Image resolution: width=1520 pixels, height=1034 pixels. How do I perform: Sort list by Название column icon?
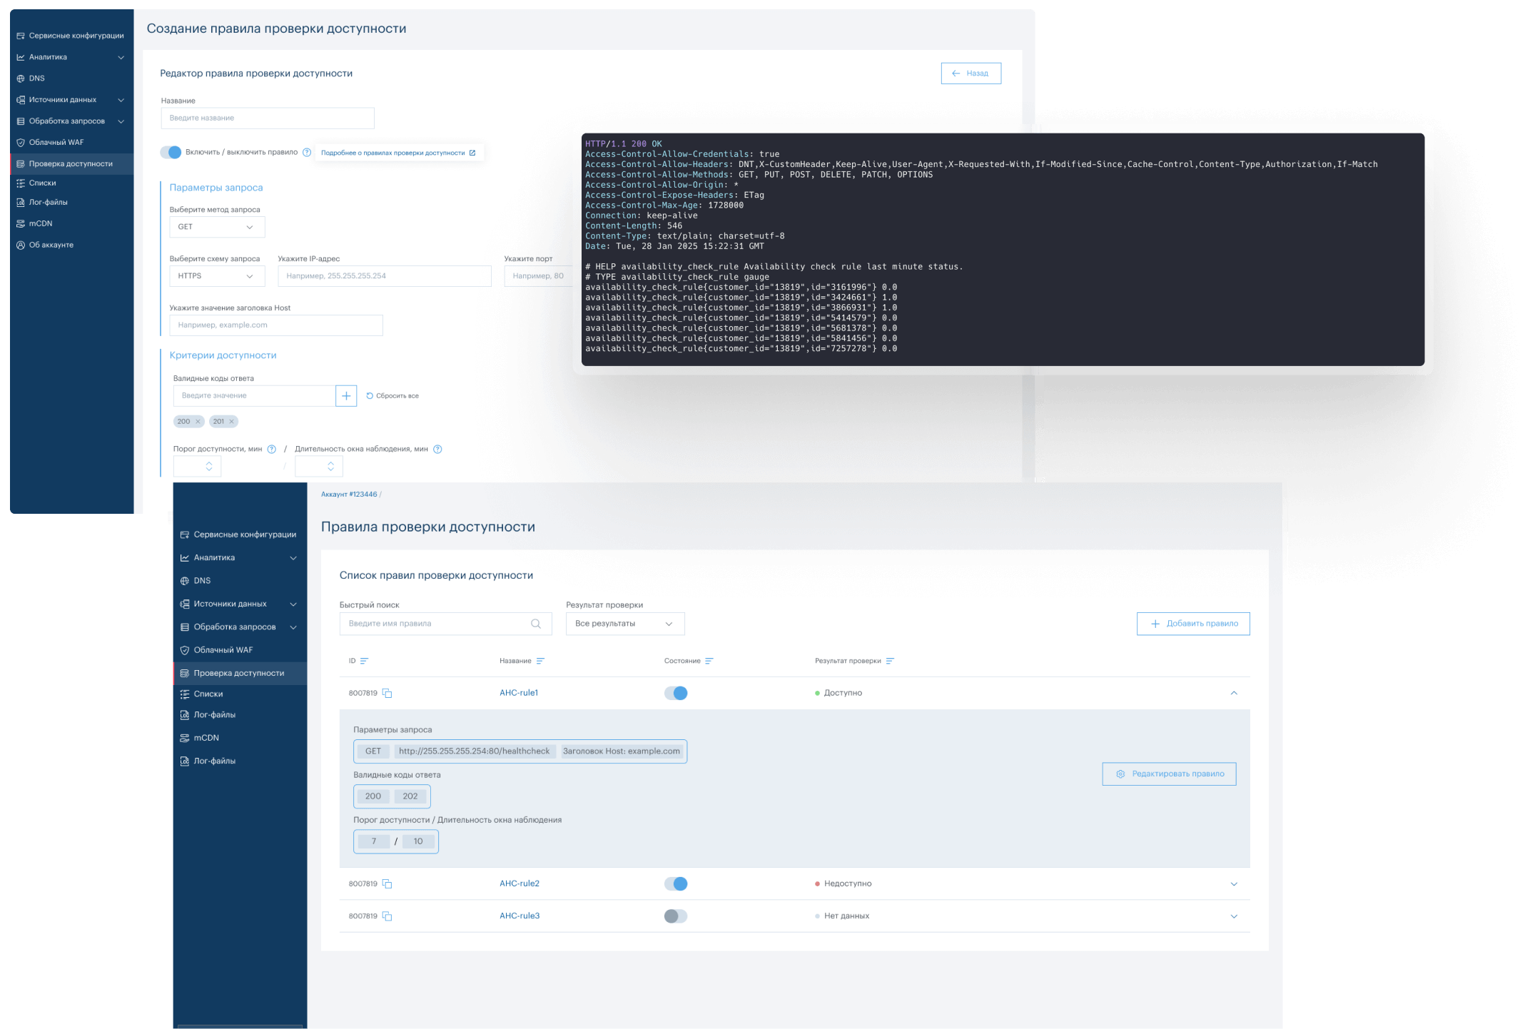540,661
